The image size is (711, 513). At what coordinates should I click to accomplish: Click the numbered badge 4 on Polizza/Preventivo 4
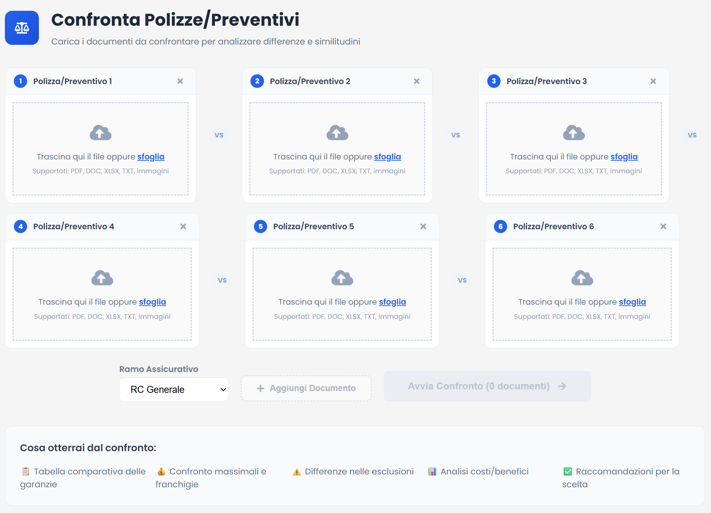pos(20,226)
